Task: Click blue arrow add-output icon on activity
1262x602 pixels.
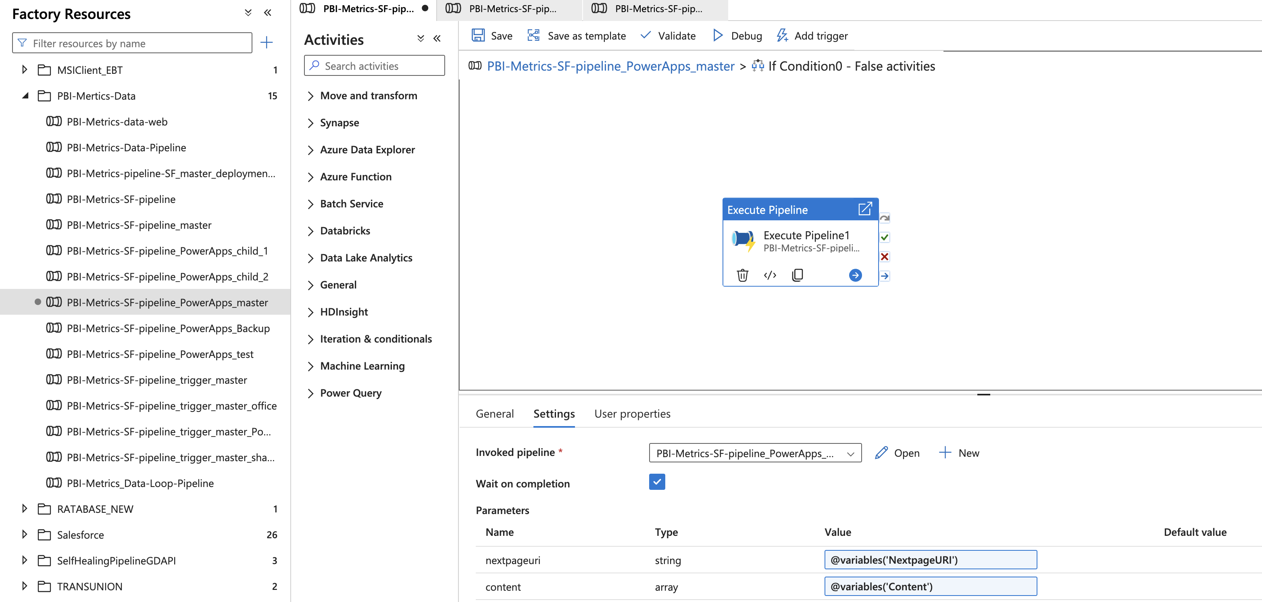Action: click(855, 275)
